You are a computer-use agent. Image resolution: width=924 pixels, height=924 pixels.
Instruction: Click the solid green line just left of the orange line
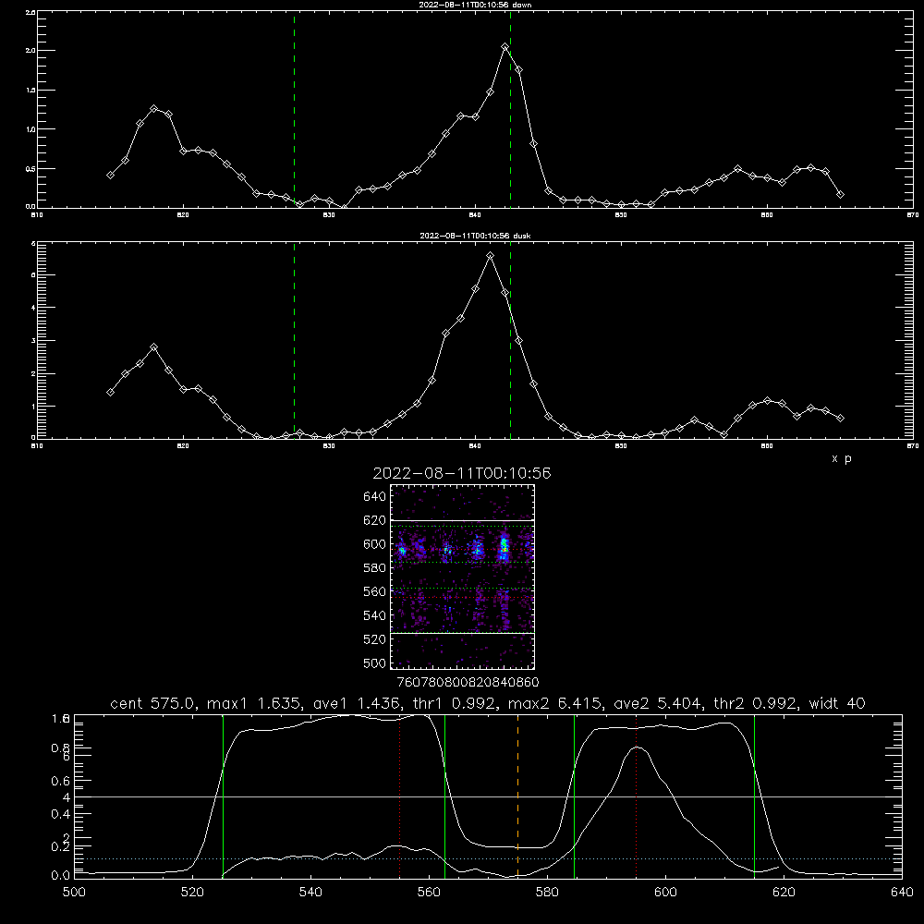coord(445,796)
